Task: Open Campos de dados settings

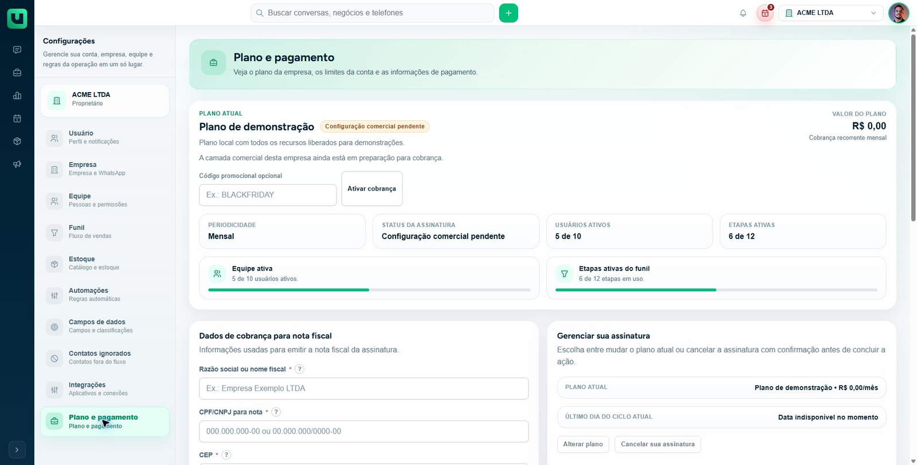Action: [105, 326]
